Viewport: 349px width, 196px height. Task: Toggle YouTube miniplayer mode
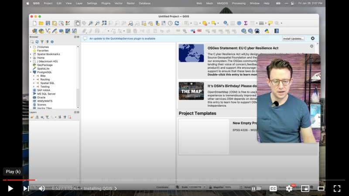(x=305, y=189)
